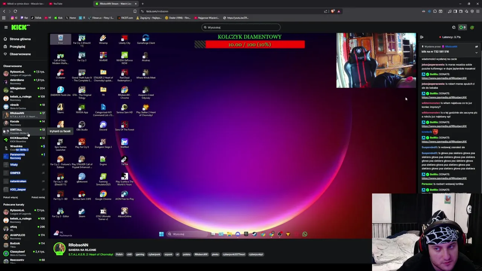Screen dimensions: 482x271
Task: Click NVIDIA GeForce NOW desktop icon
Action: [125, 58]
